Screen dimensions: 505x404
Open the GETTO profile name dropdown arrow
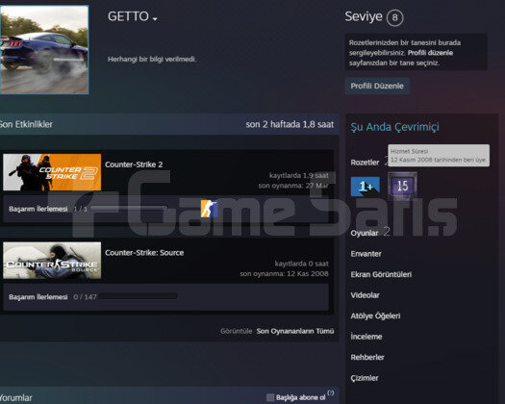(x=155, y=19)
